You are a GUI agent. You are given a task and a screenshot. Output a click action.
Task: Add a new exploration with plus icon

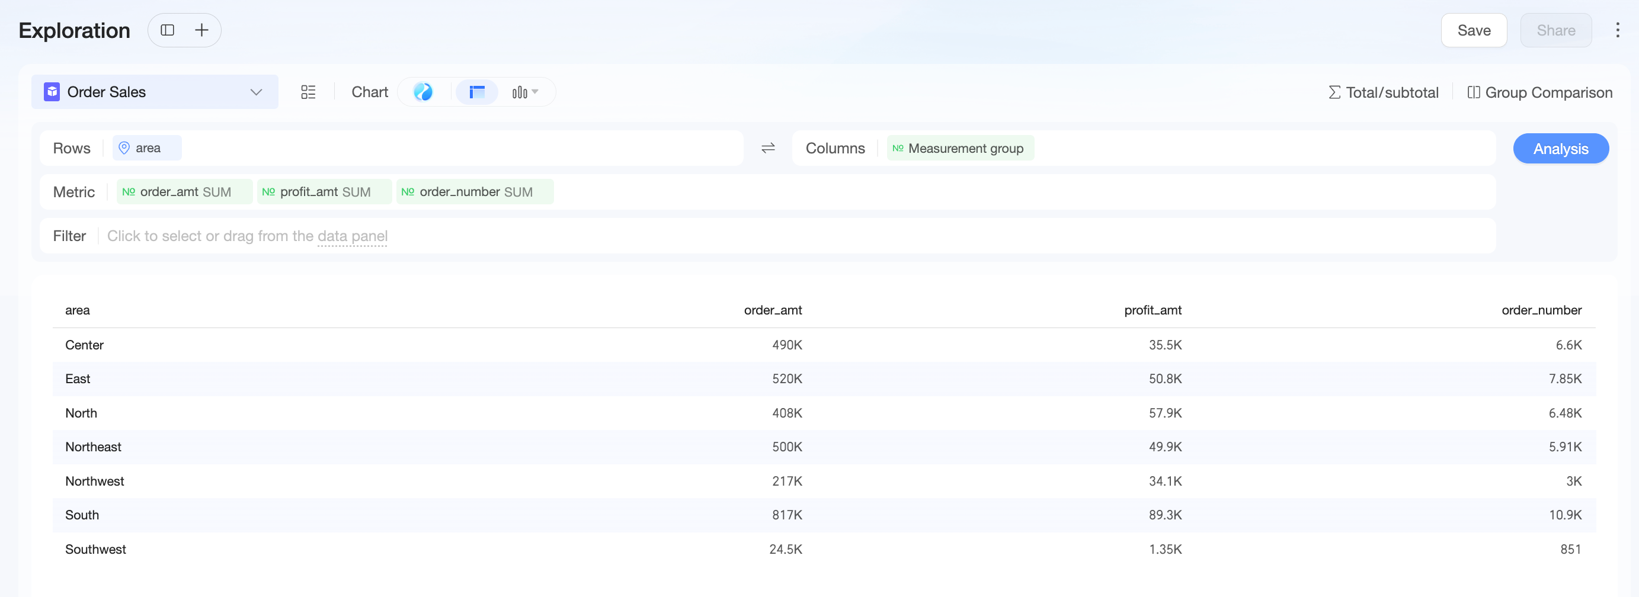point(201,30)
